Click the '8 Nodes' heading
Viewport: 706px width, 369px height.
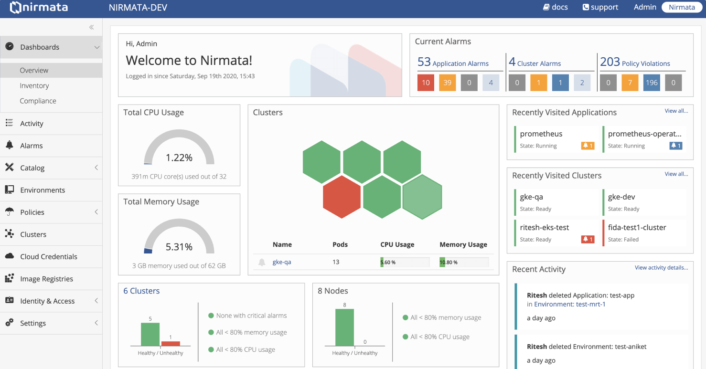point(333,291)
